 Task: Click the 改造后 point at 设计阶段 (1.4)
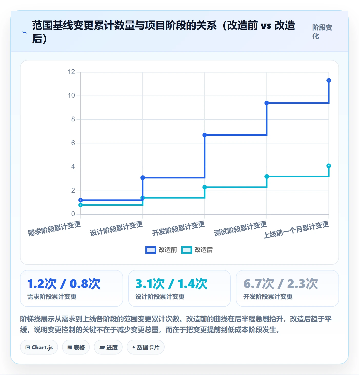(x=143, y=198)
